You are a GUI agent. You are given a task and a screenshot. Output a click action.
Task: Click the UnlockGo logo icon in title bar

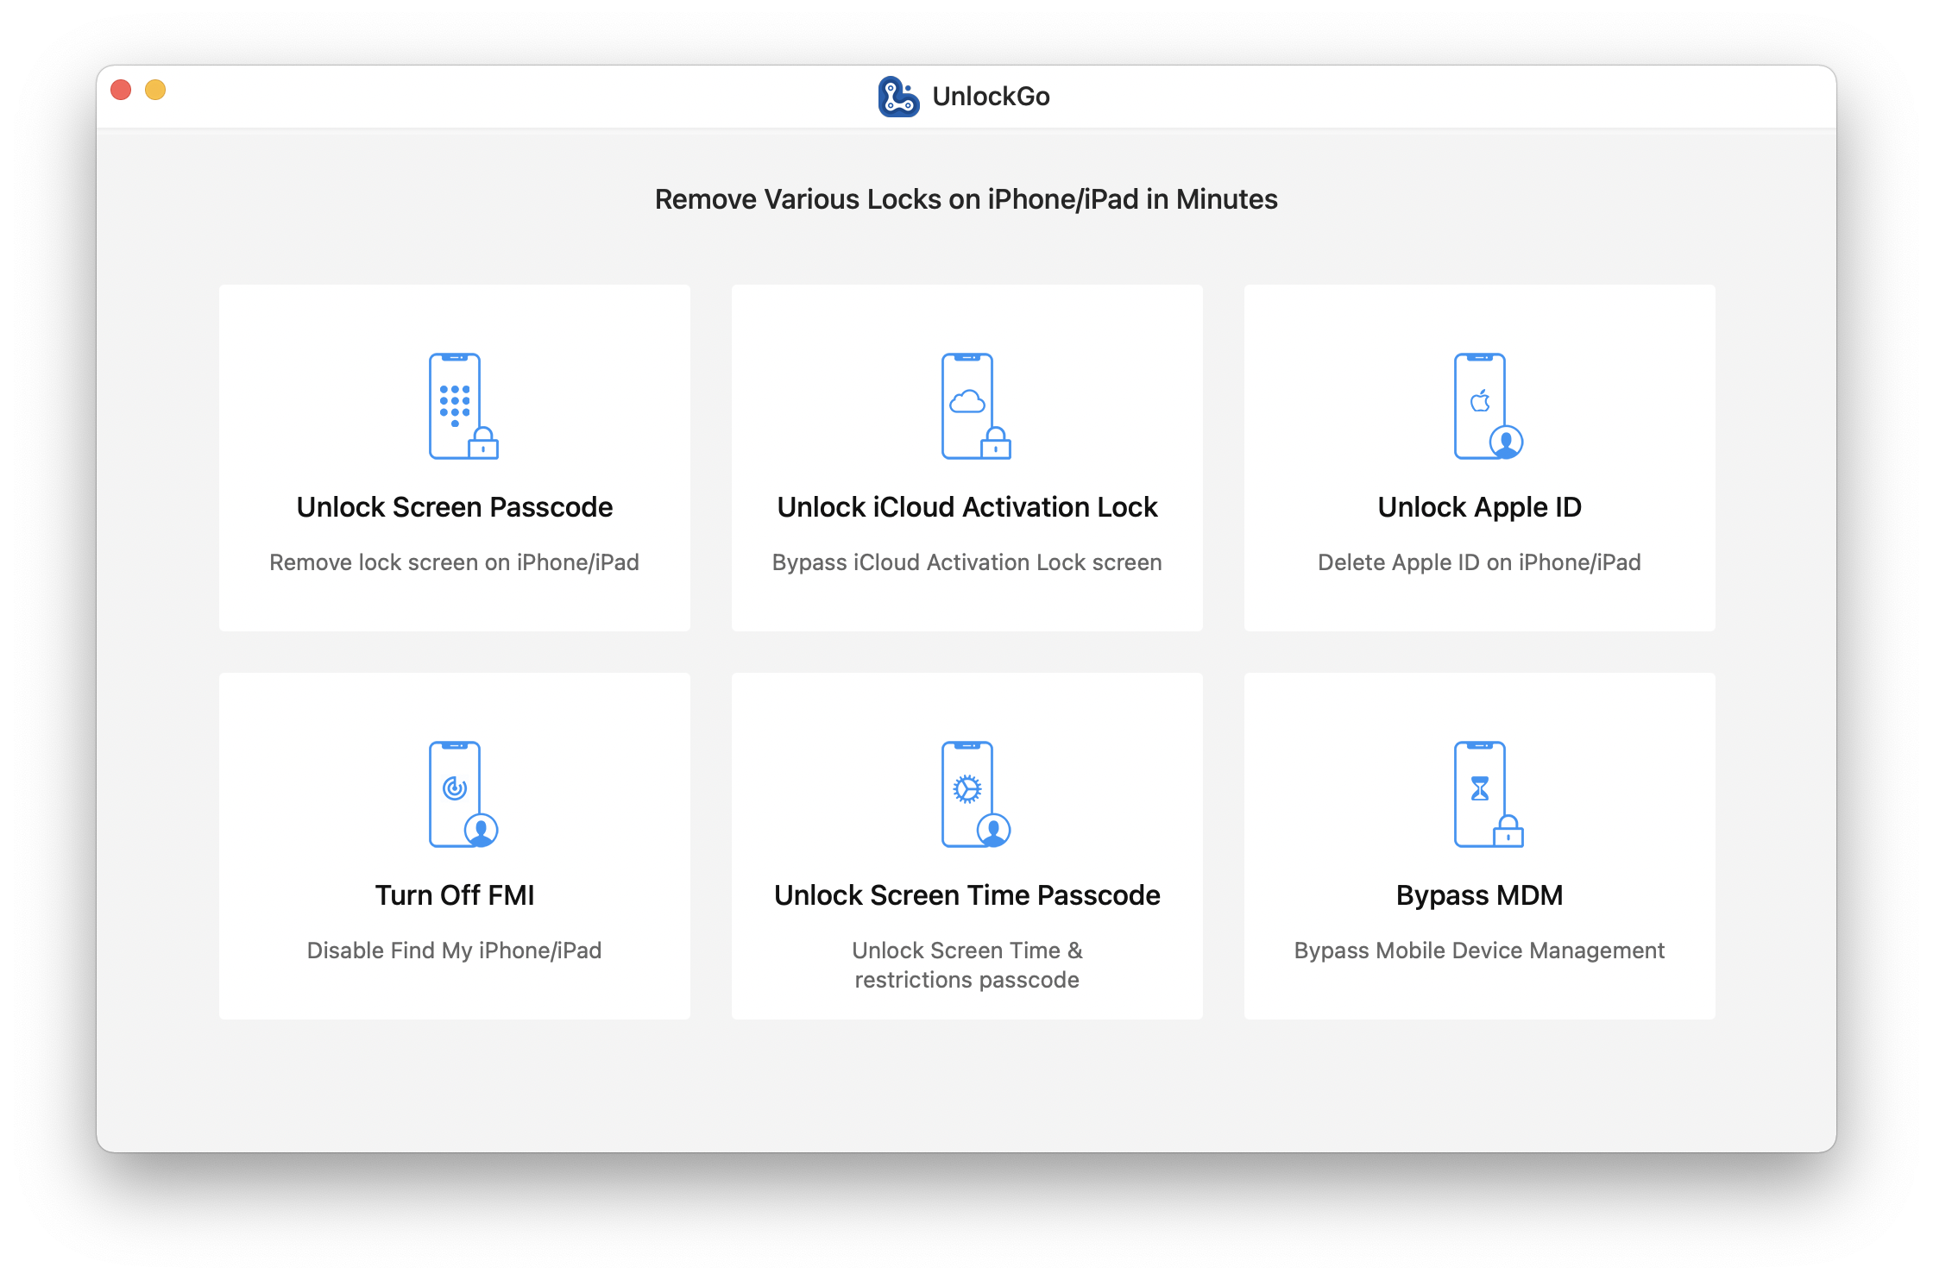[x=898, y=97]
